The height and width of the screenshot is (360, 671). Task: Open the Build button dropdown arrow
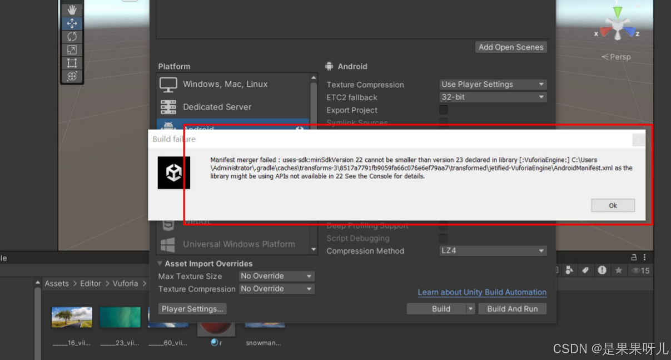(x=470, y=309)
